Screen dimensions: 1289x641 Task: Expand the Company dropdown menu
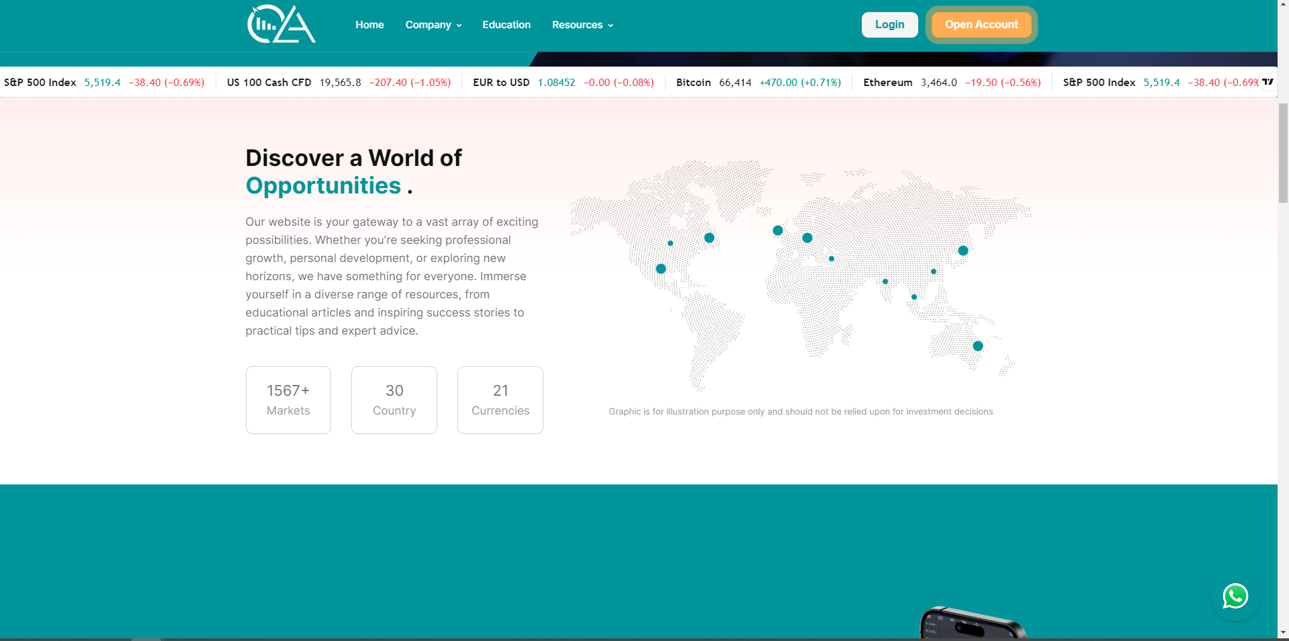pos(433,25)
